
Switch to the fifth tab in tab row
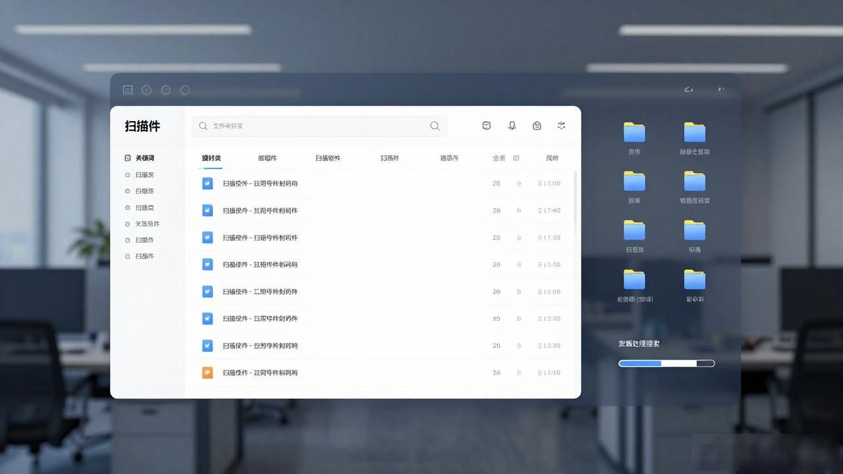449,158
